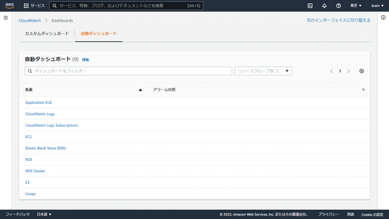Open the RDS Cluster dashboard
Screen dimensions: 389x219
[x=35, y=171]
